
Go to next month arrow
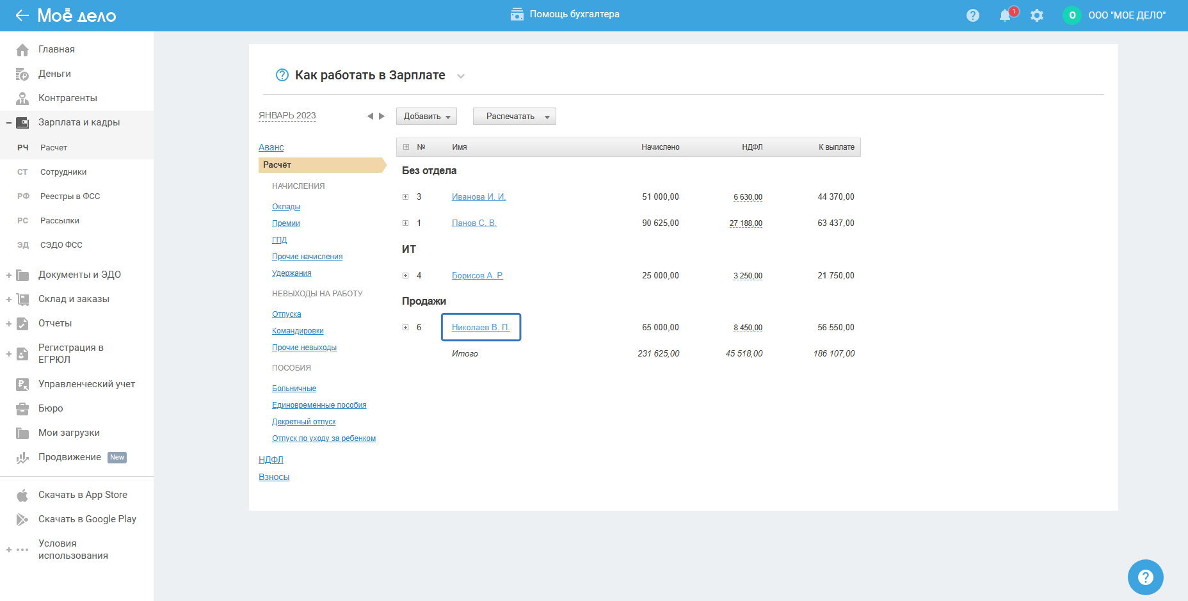pos(382,116)
